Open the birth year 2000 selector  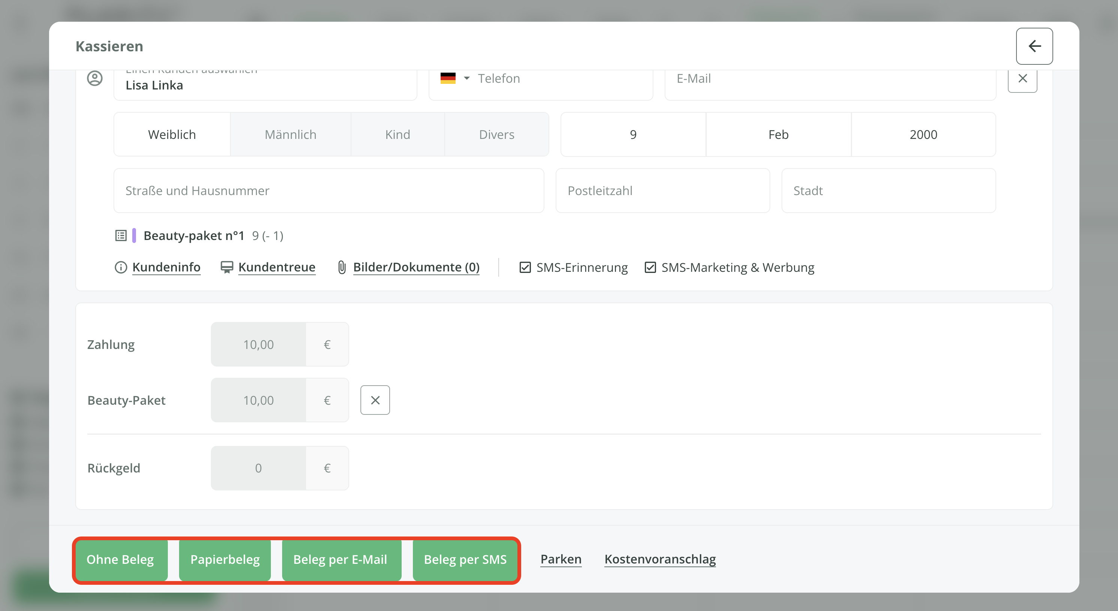(x=923, y=134)
